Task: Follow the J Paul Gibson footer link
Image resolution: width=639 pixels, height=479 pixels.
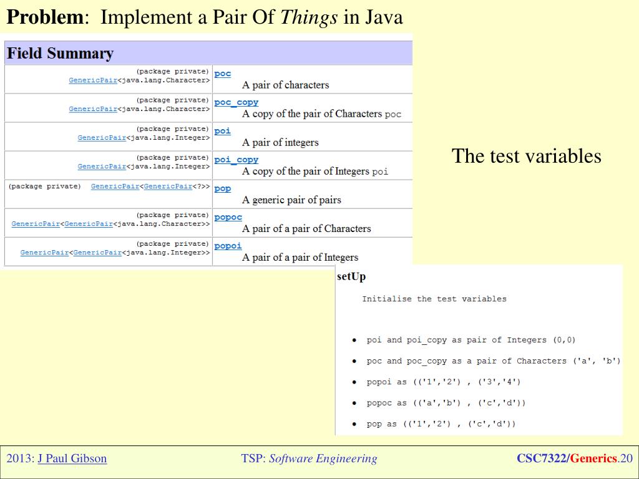Action: click(72, 458)
